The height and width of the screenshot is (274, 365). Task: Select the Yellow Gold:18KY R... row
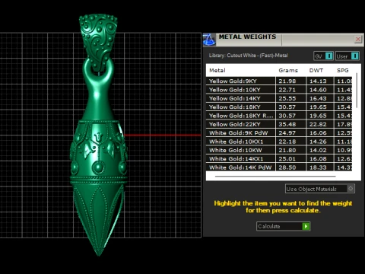point(279,116)
